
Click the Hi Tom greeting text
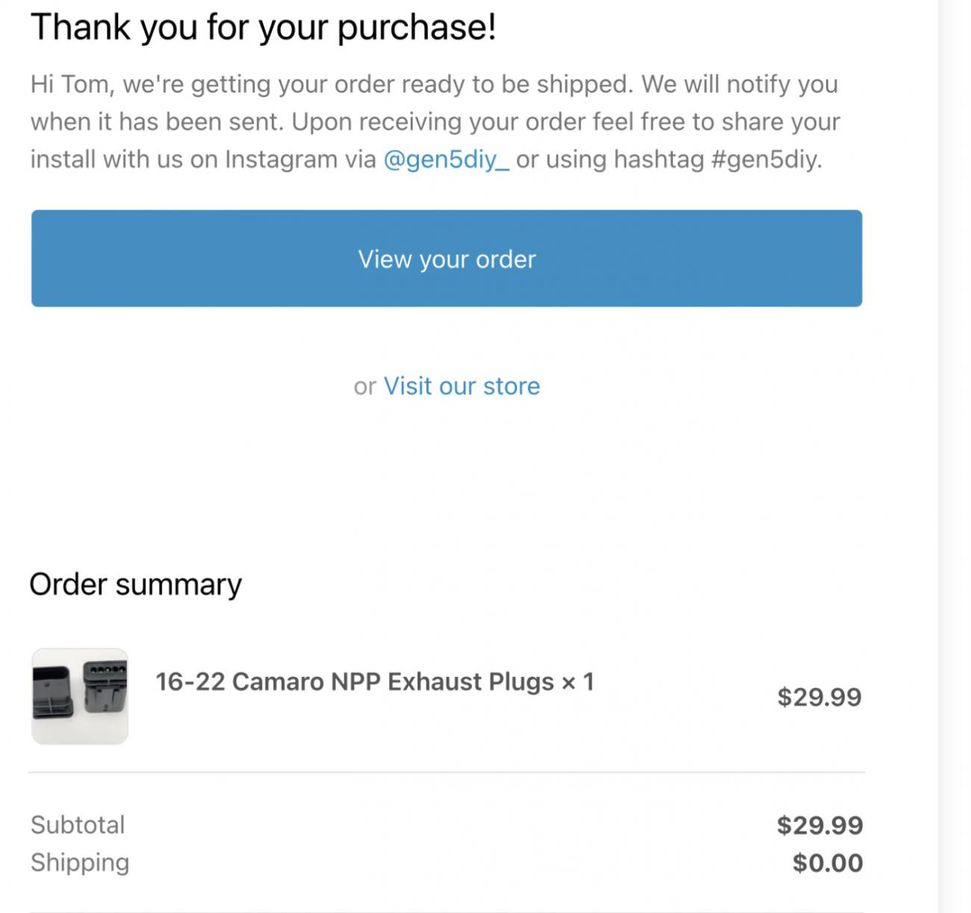72,84
